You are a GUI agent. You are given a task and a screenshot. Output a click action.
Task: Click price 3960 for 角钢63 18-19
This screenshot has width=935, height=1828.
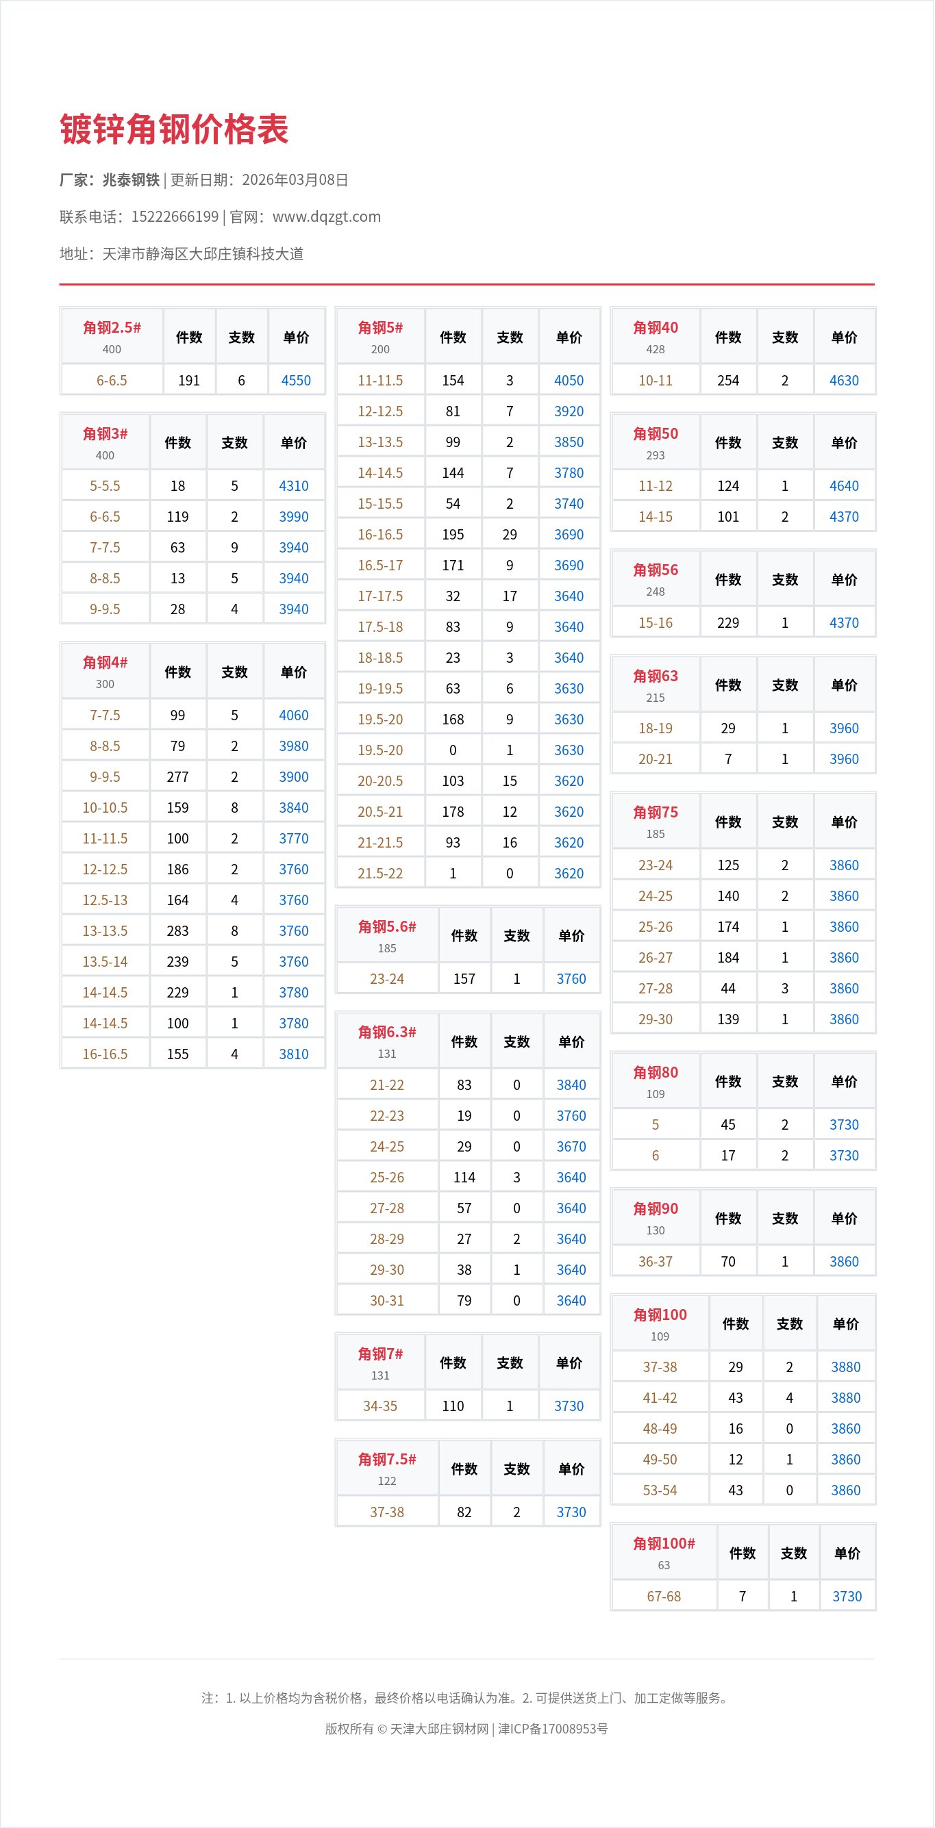point(845,728)
